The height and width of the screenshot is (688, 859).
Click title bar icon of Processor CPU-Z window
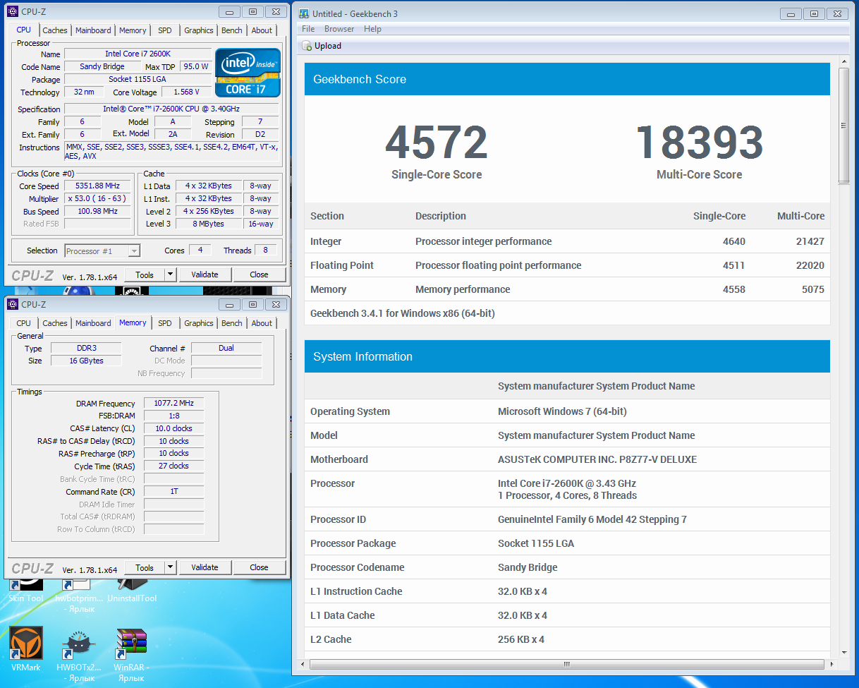tap(13, 11)
